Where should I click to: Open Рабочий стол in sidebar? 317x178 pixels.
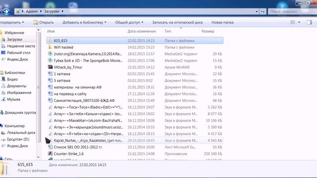click(18, 53)
